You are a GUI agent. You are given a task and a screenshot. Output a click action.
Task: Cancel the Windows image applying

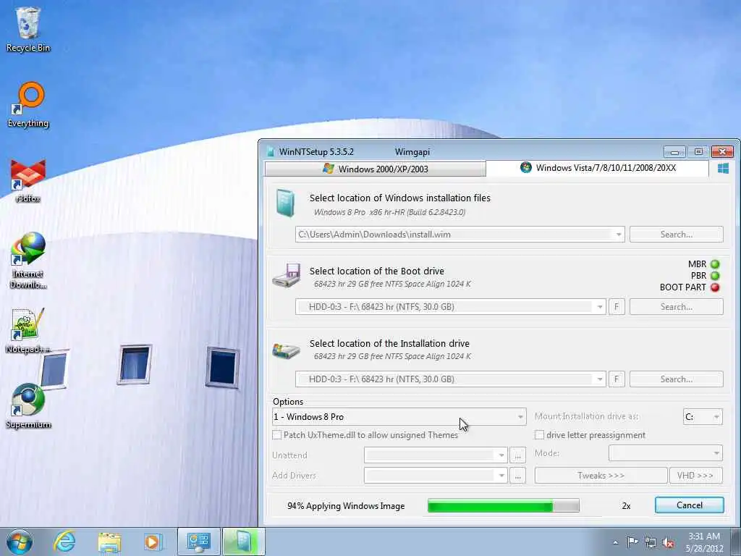tap(689, 505)
